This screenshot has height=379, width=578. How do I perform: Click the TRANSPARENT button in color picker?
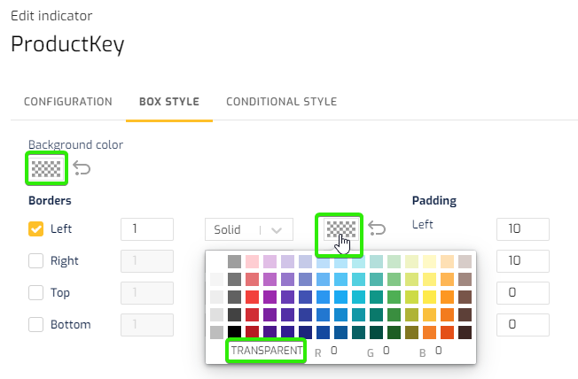[266, 351]
